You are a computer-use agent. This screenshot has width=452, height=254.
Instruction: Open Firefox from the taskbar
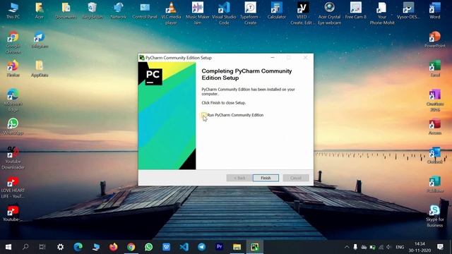[x=113, y=247]
